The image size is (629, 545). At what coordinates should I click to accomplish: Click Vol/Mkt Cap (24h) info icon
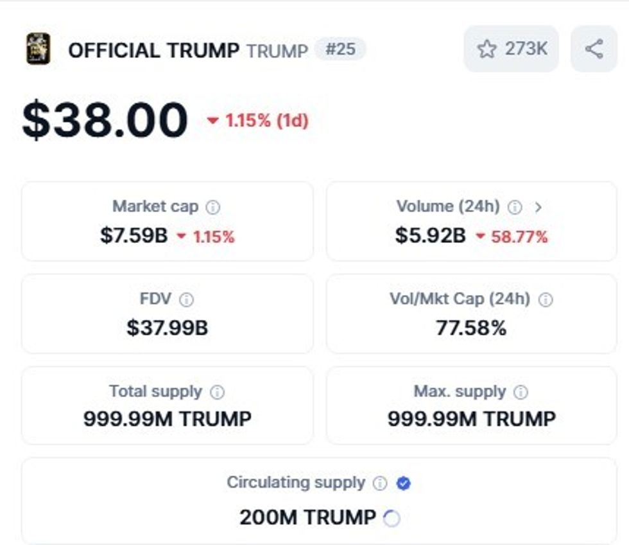point(546,299)
